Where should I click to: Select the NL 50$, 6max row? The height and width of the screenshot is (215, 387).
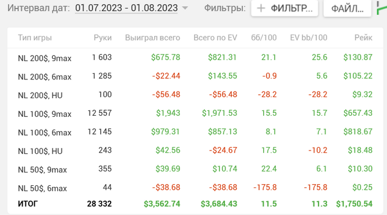[195, 187]
